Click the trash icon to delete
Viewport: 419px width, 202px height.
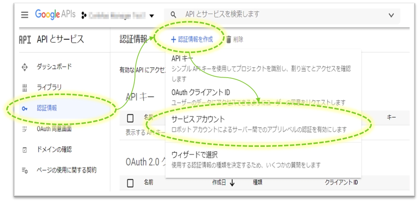(x=229, y=39)
